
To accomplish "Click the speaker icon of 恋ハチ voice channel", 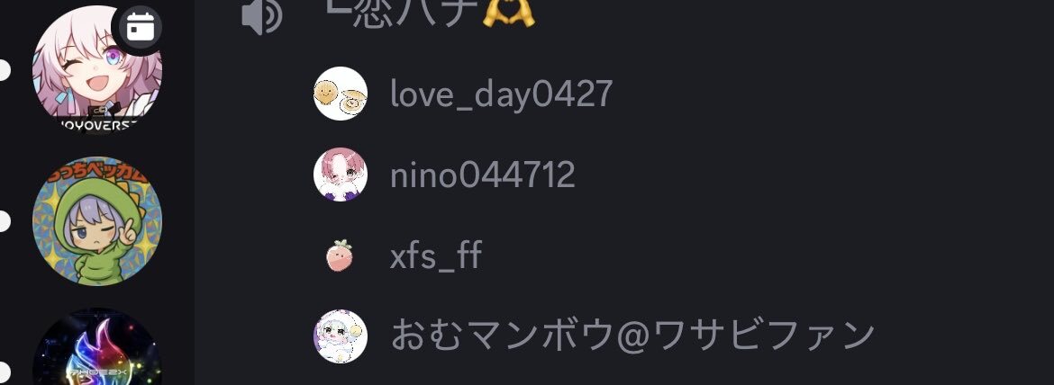I will 261,16.
